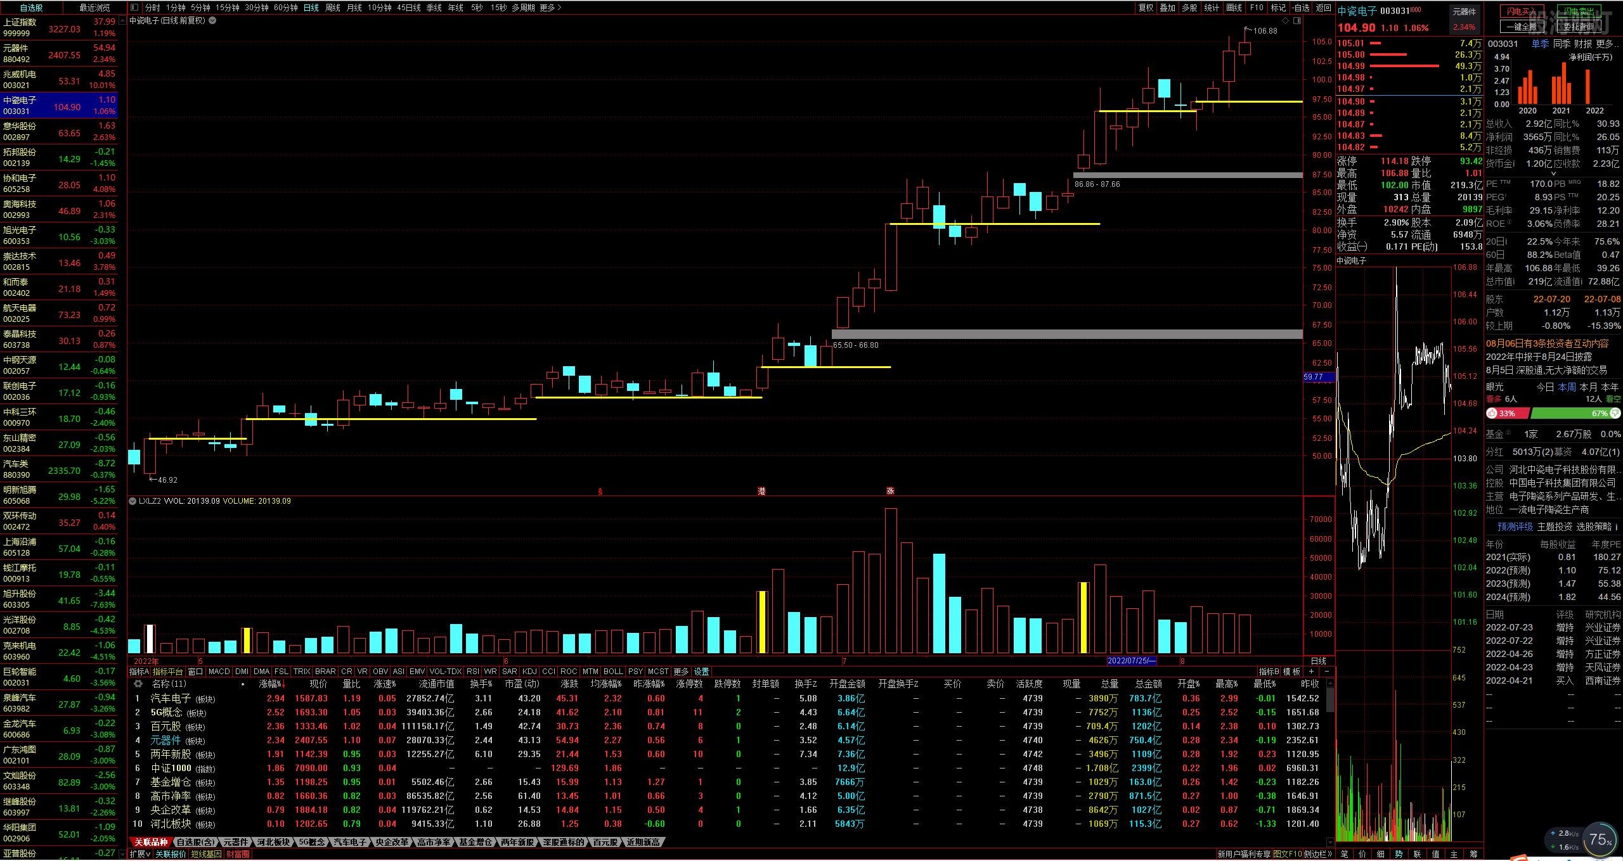Enable the DMI indicator
Image resolution: width=1623 pixels, height=861 pixels.
point(242,672)
